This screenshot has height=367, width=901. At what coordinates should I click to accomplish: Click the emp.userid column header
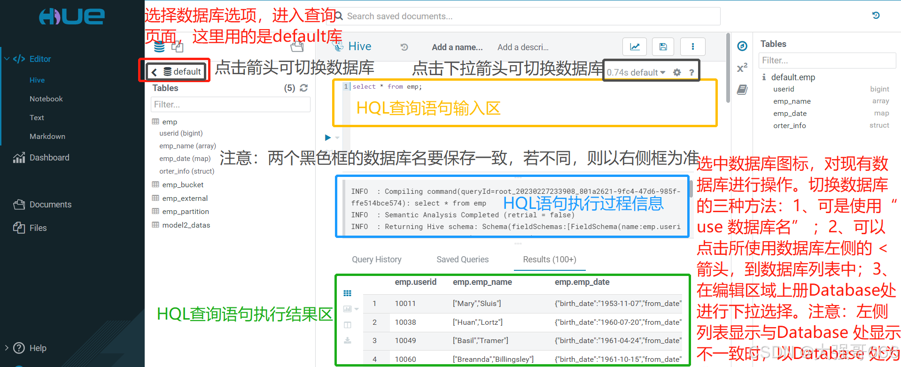416,282
